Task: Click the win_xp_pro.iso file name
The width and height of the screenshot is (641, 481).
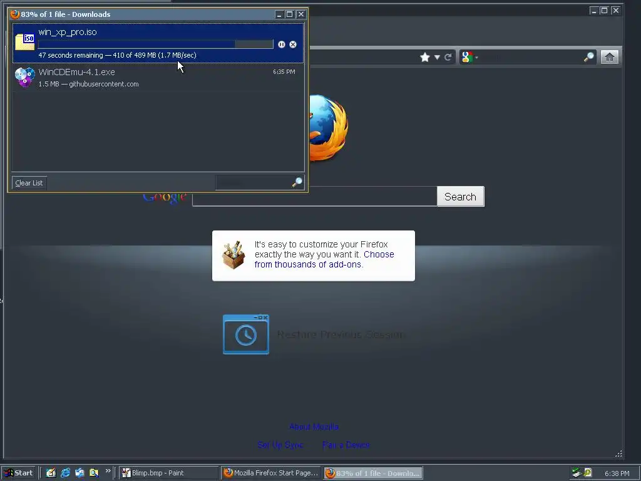Action: 68,33
